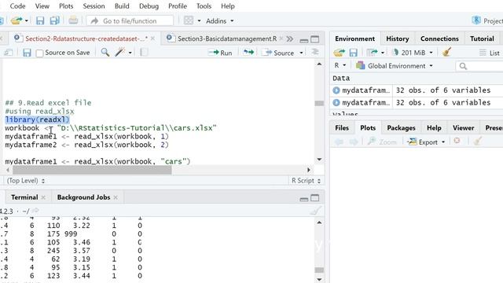Switch to Section2-Rdatastructure-createdataset tab
The image size is (503, 283).
[86, 39]
